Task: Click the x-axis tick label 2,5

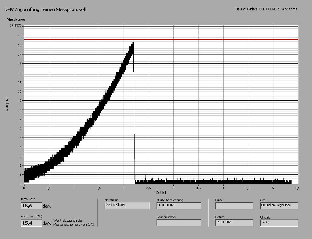Action: (x=148, y=188)
